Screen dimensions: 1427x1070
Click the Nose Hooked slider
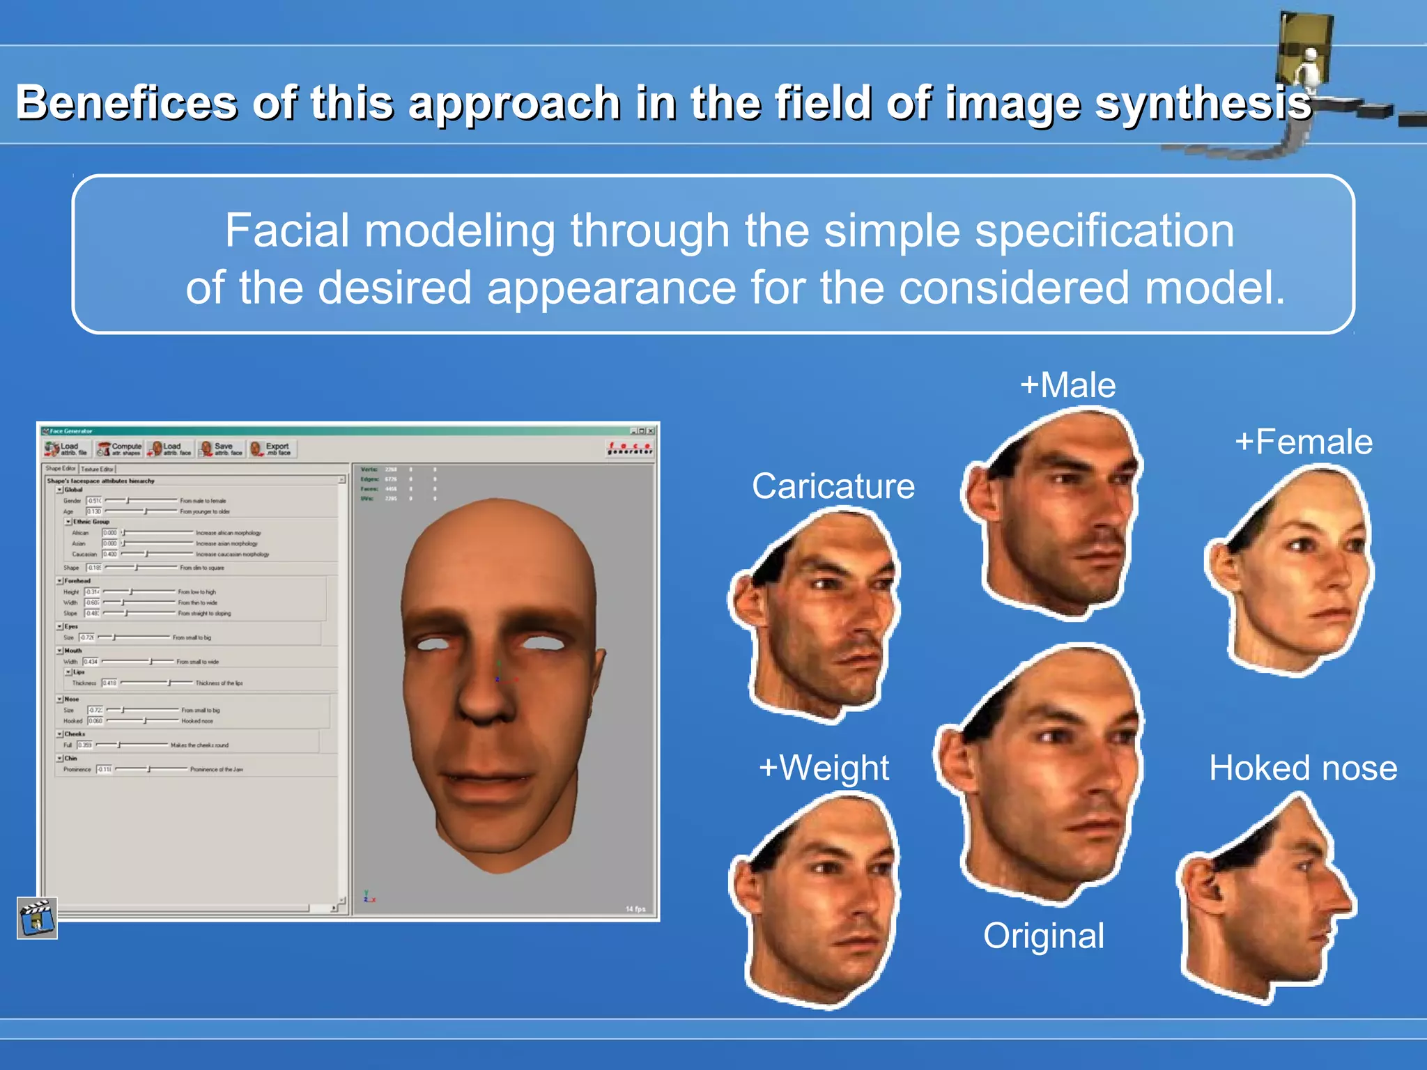pyautogui.click(x=142, y=720)
